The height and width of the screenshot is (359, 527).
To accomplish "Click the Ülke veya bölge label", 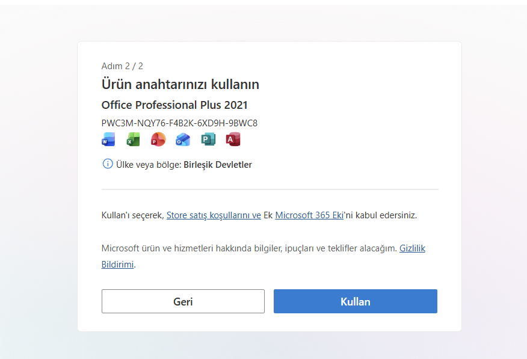I will tap(149, 165).
